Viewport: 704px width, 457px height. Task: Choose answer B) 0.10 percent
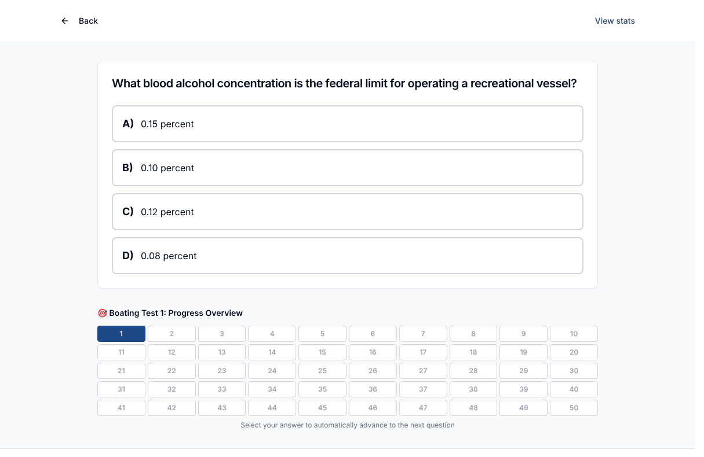point(348,168)
